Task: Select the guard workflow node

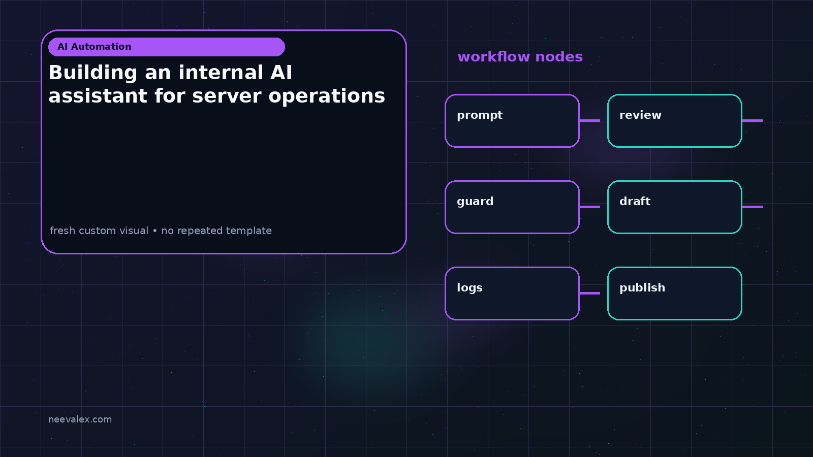Action: (512, 207)
